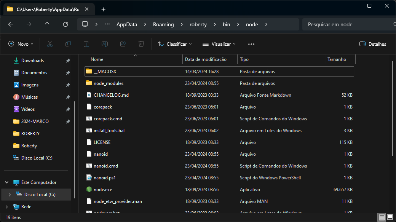Viewport: 396px width, 222px height.
Task: Click the Cut scissors icon in toolbar
Action: click(x=49, y=44)
